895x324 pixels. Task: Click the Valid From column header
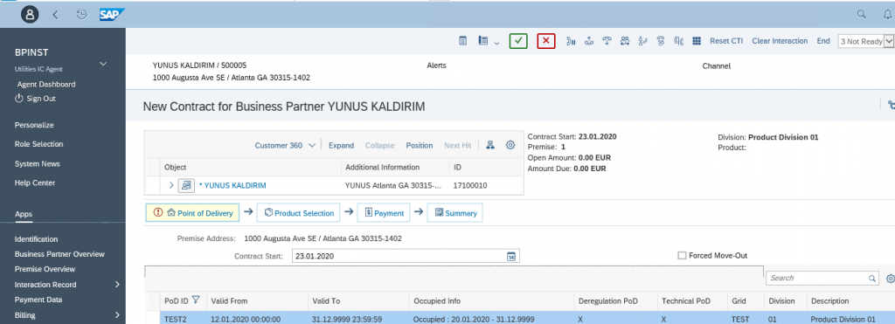point(229,300)
